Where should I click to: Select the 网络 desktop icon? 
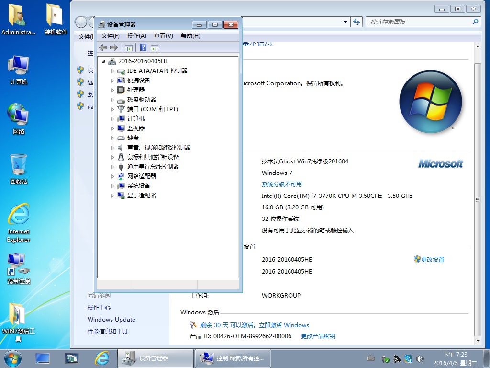click(x=19, y=119)
